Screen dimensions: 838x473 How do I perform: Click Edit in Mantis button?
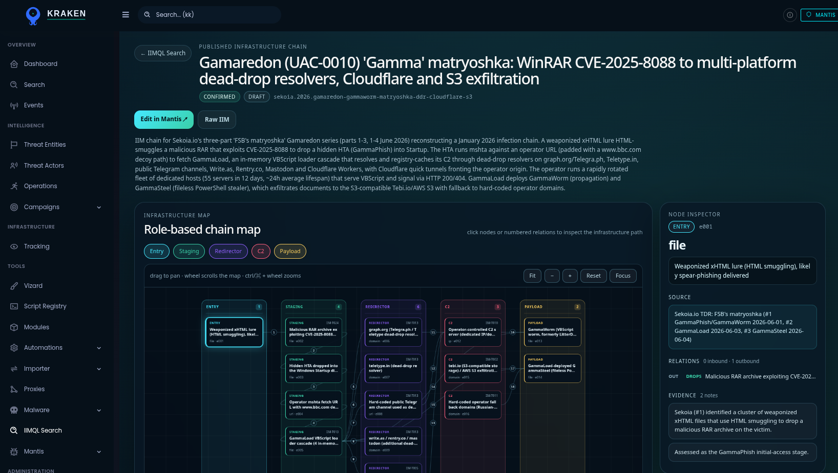coord(164,120)
